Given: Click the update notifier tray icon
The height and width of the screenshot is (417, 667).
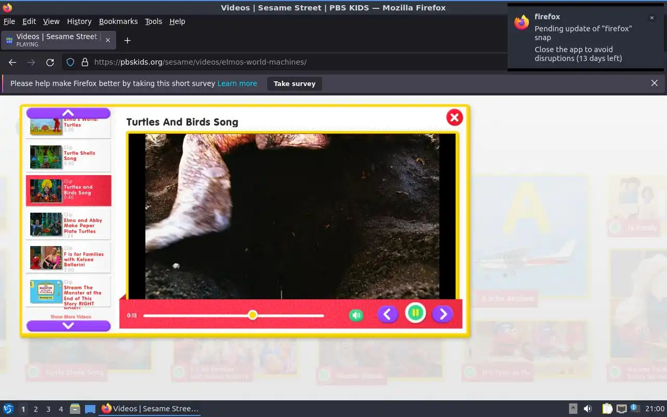Looking at the screenshot, I should [x=634, y=408].
